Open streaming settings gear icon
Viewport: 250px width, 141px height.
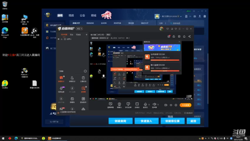pyautogui.click(x=176, y=105)
